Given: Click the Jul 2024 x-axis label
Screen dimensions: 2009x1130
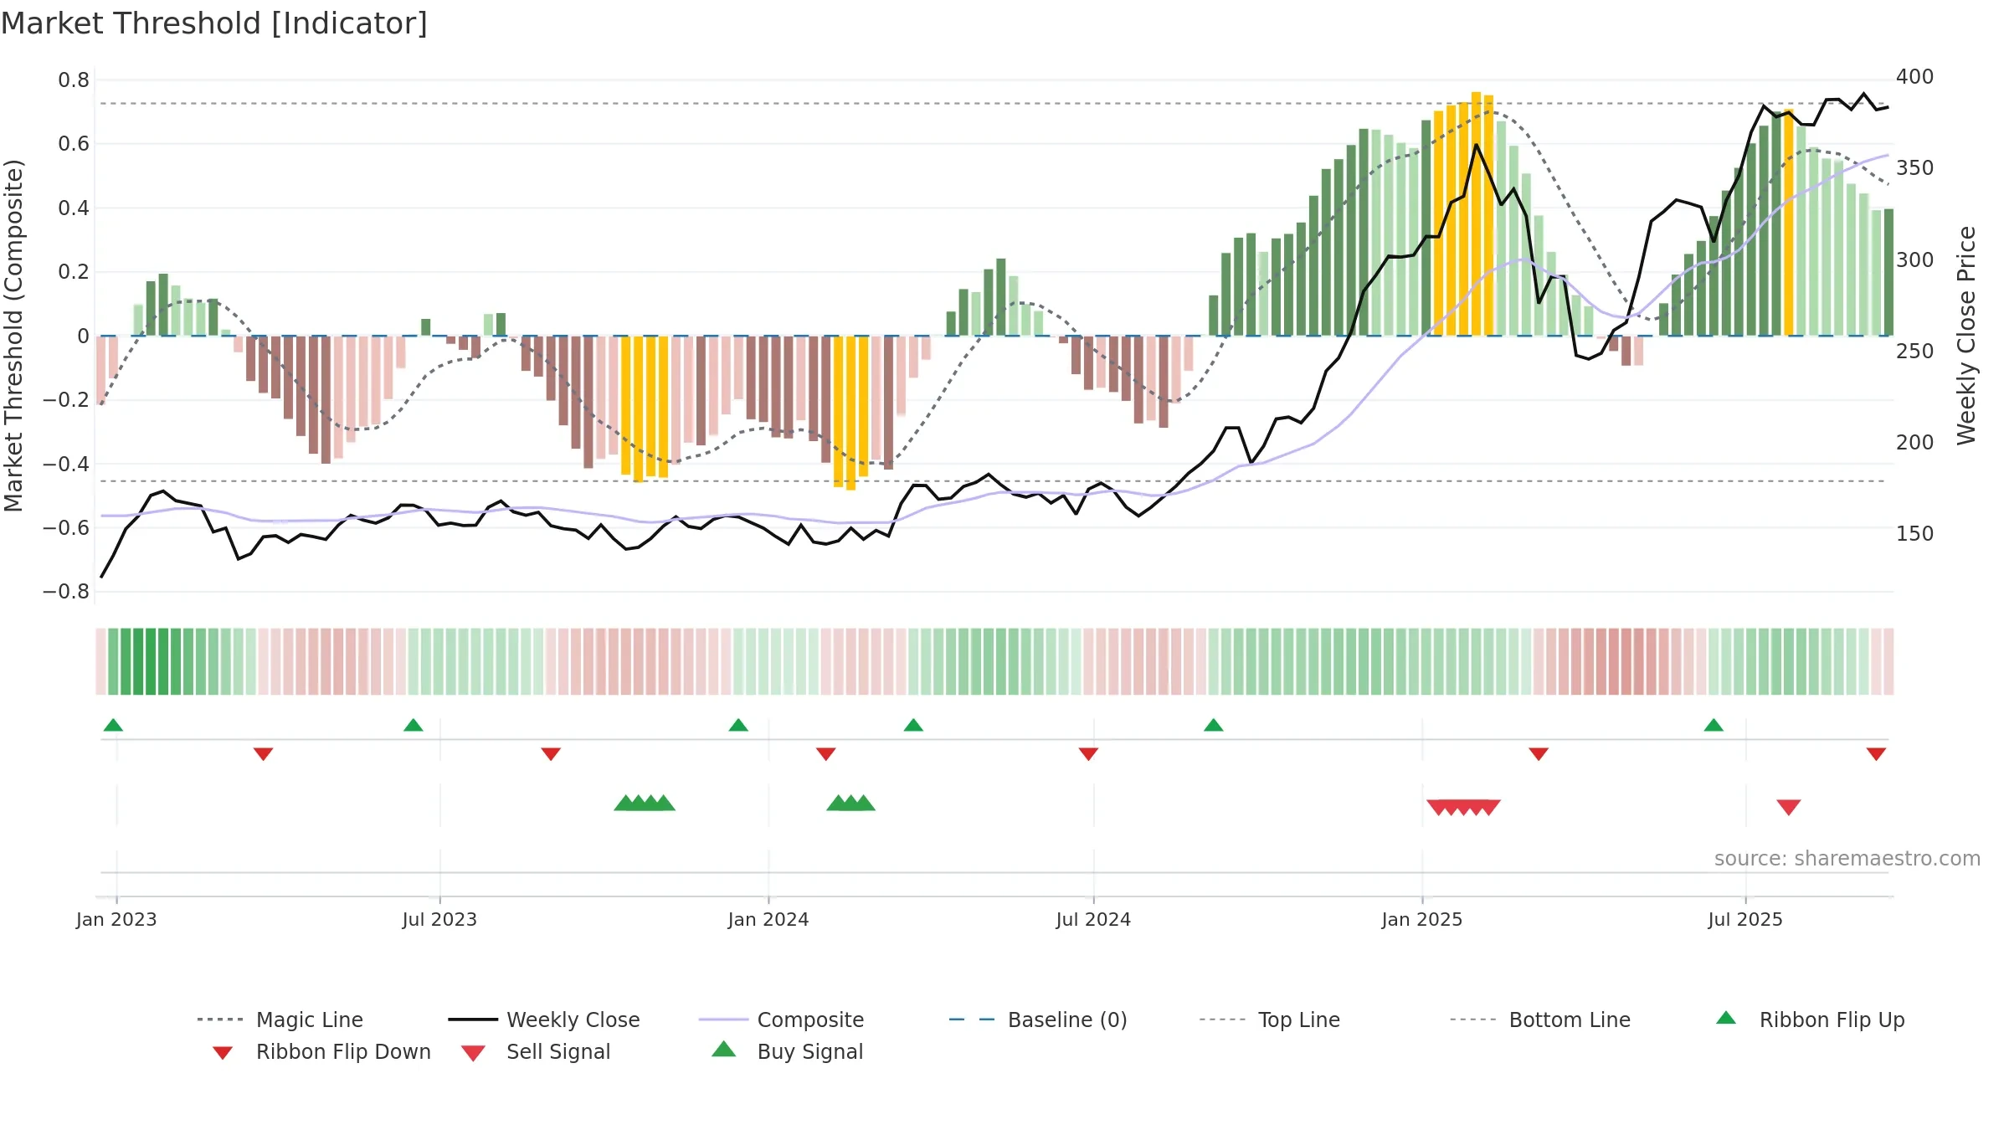Looking at the screenshot, I should tap(1093, 919).
